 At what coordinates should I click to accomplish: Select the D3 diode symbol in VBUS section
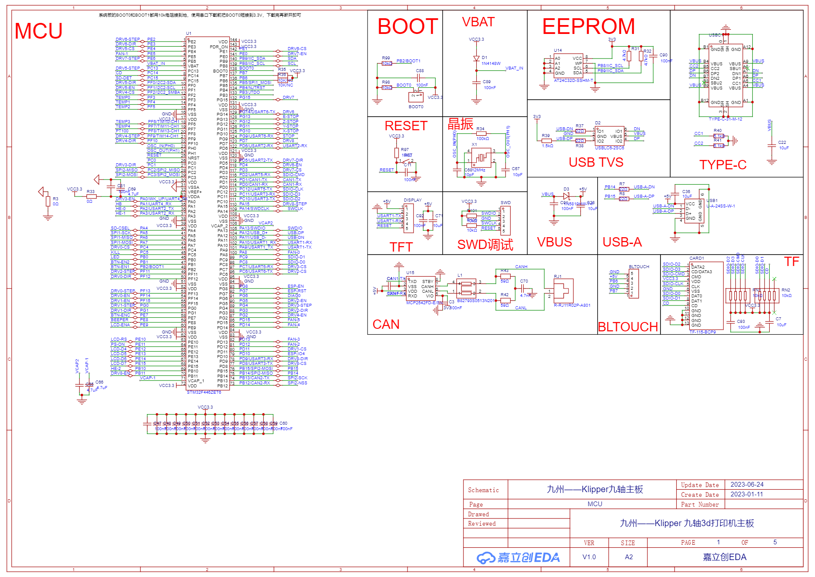point(566,196)
